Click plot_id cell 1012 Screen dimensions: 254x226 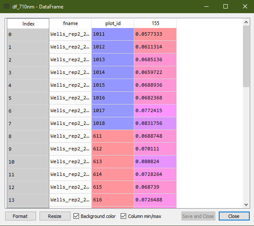[x=113, y=47]
